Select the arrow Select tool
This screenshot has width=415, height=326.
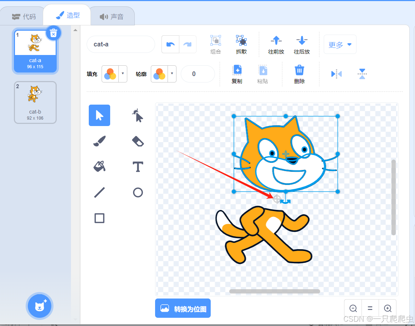[x=99, y=115]
